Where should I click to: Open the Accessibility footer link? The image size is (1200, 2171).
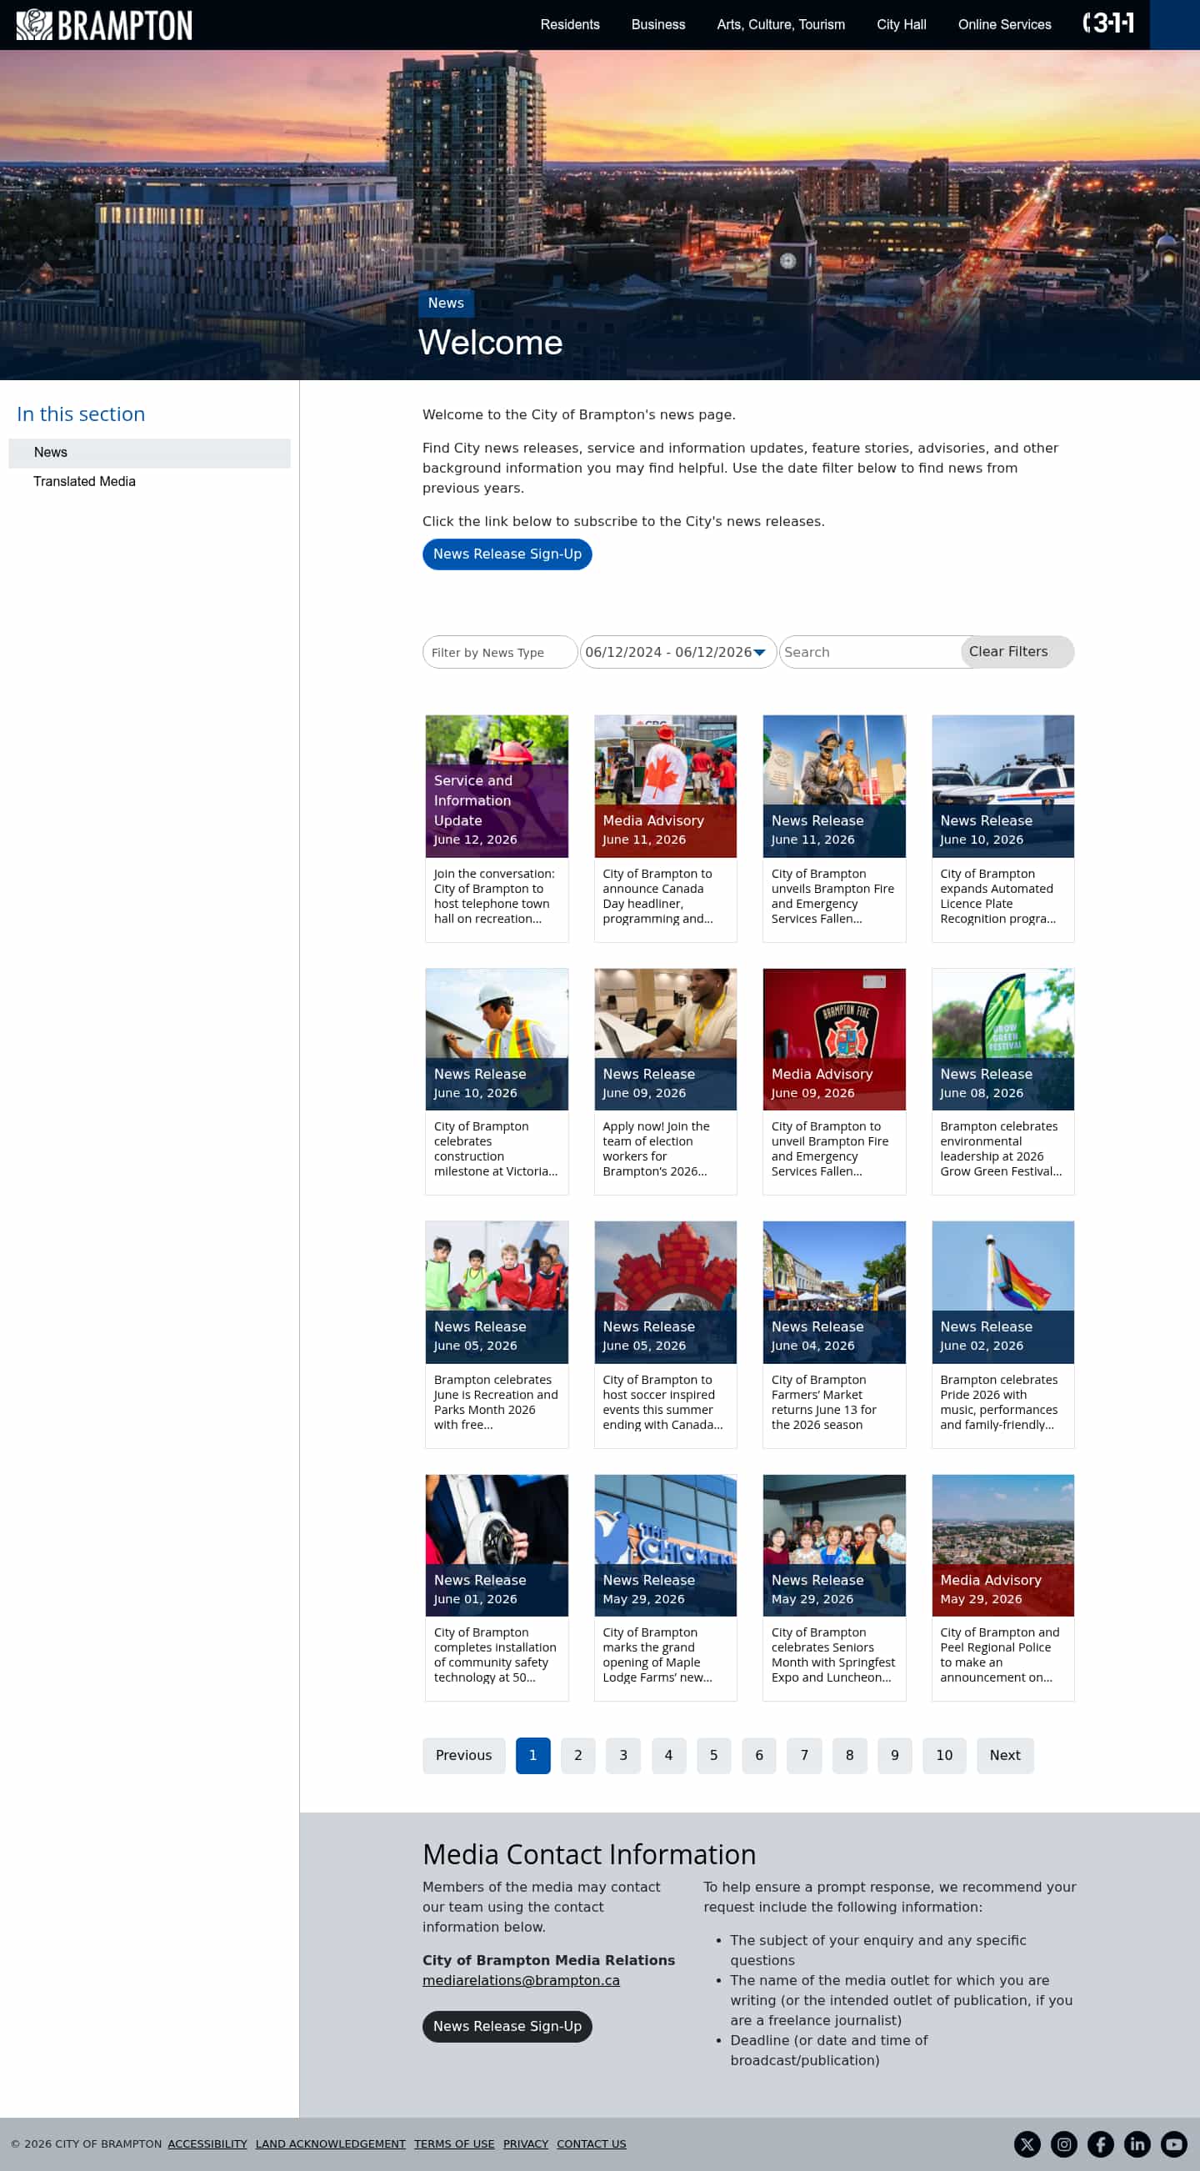tap(207, 2144)
